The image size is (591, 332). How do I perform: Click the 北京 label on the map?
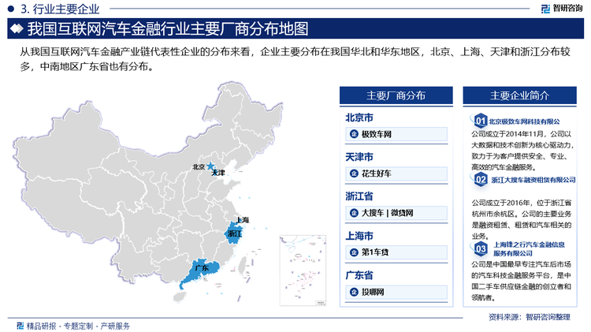tap(199, 166)
